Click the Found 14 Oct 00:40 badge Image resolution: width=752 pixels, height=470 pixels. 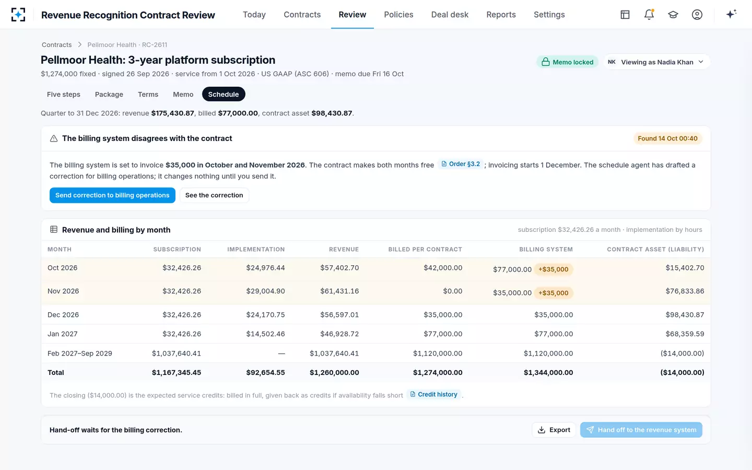[x=667, y=138]
